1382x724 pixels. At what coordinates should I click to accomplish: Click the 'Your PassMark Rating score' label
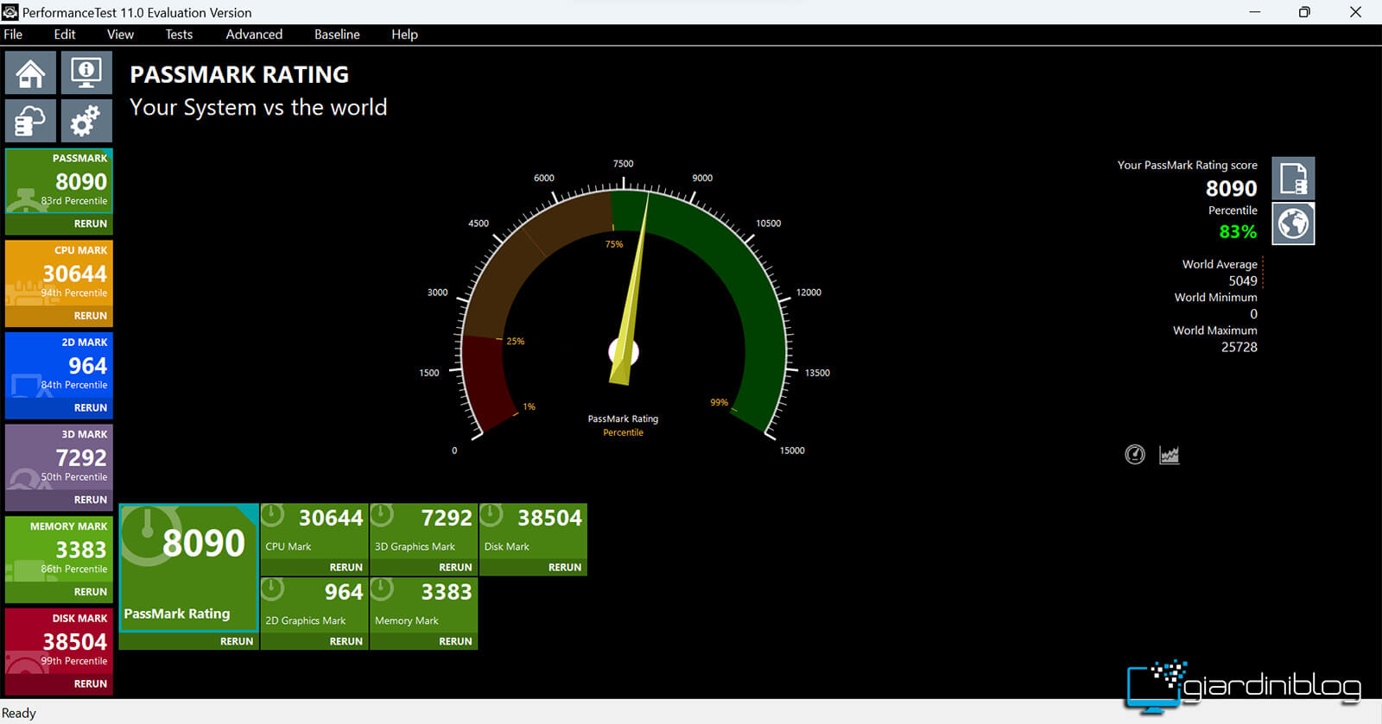pos(1188,165)
